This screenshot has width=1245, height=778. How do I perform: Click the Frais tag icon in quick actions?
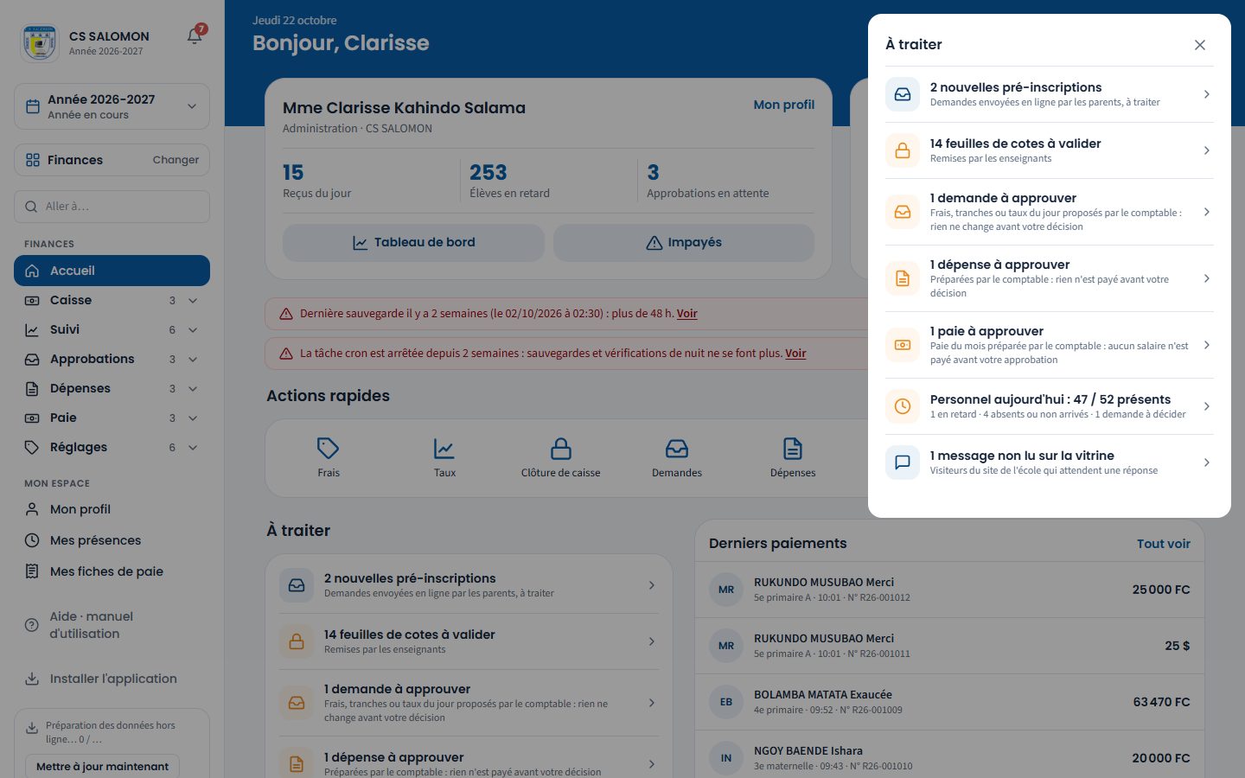coord(329,449)
